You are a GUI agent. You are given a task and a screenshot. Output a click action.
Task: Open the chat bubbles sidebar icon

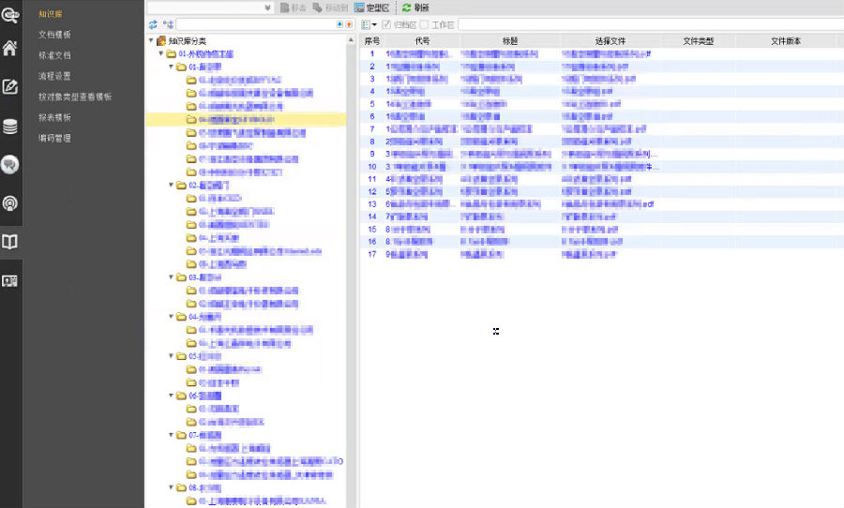pyautogui.click(x=10, y=164)
